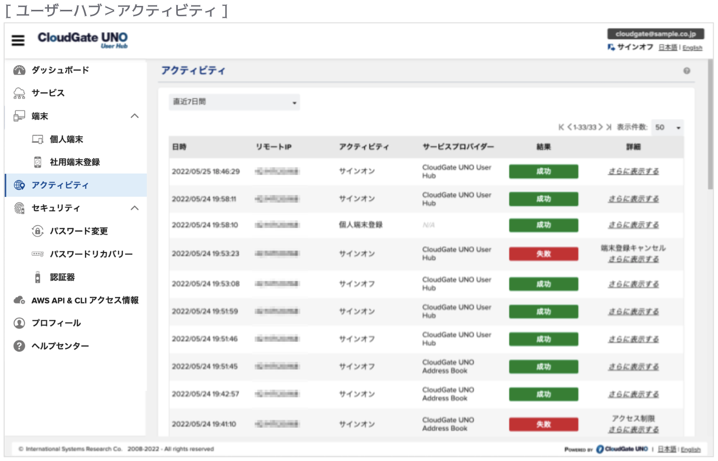Image resolution: width=718 pixels, height=461 pixels.
Task: Open パスワード変更 in the sidebar
Action: point(79,231)
